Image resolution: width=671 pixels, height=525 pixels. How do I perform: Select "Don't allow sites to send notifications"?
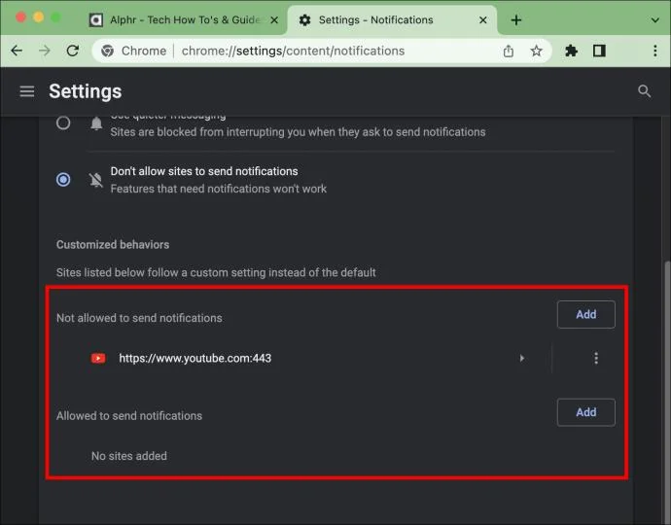(63, 180)
